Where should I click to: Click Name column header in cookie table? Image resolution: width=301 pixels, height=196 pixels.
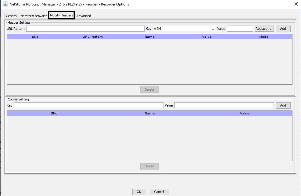tap(150, 113)
